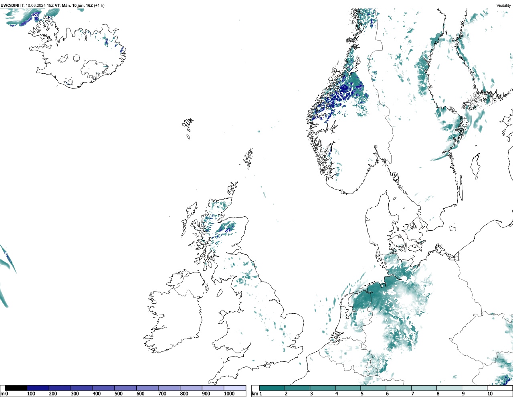Click the 8–9 km very pale segment

pos(449,388)
